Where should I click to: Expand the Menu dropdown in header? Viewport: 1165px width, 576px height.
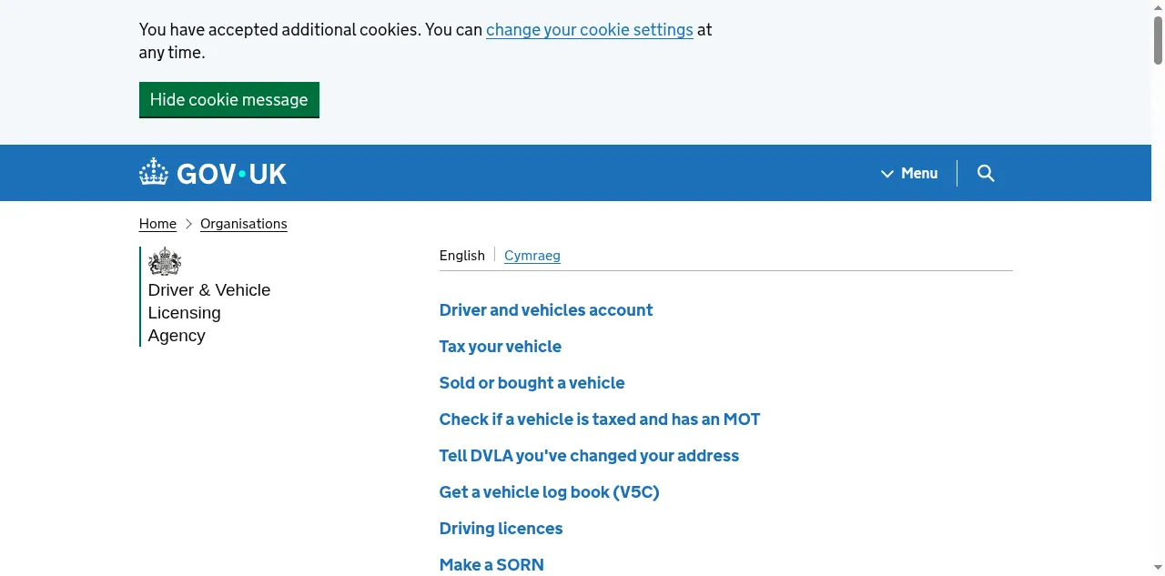click(909, 173)
